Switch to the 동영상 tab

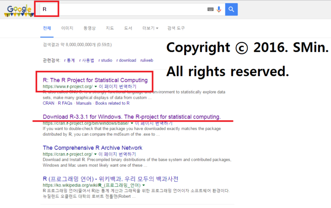(89, 28)
